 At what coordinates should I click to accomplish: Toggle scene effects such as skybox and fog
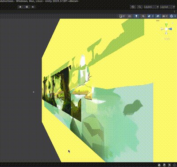[x=149, y=16]
